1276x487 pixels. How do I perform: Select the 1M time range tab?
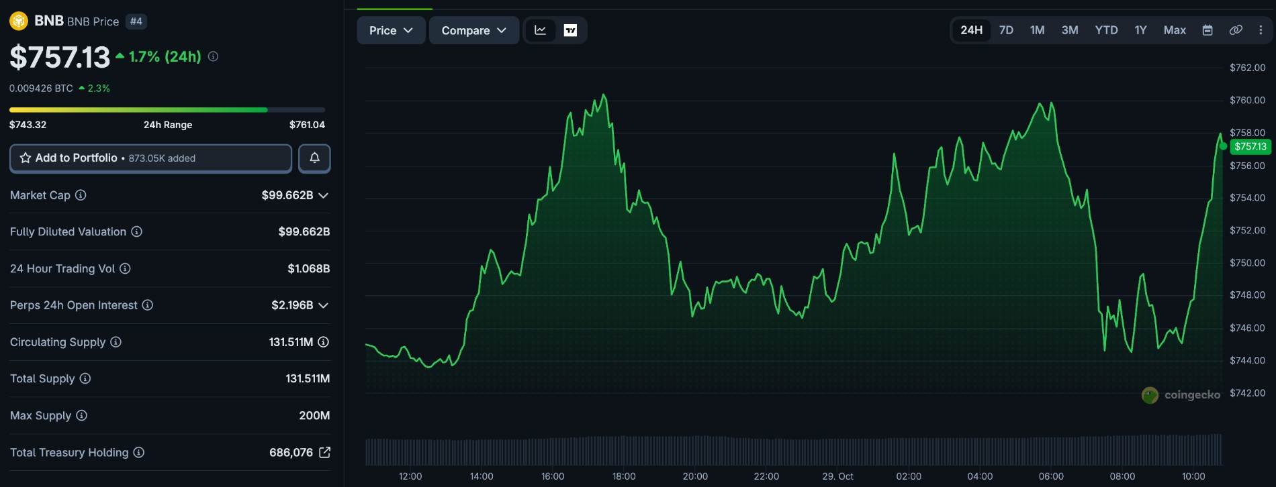click(1038, 30)
